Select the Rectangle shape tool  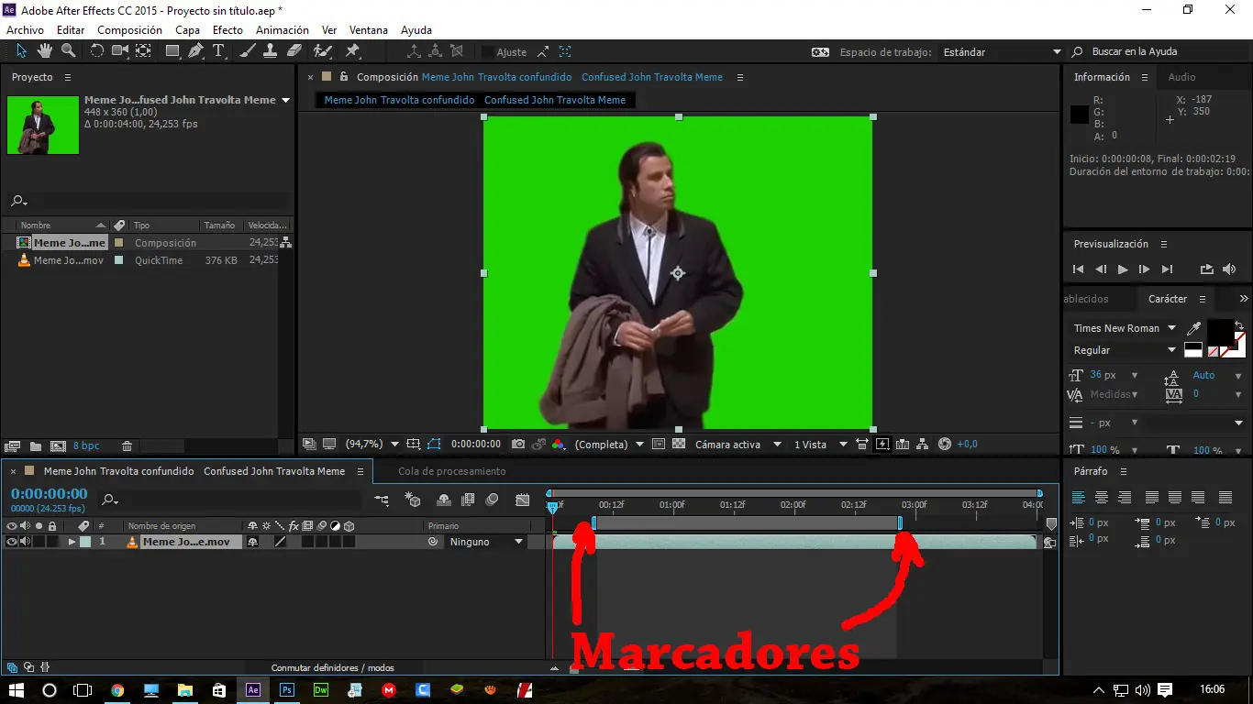point(172,51)
